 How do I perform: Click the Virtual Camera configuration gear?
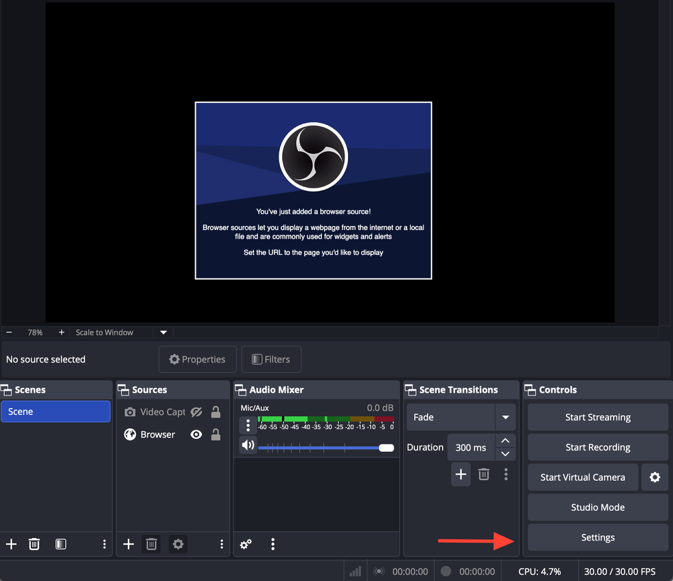(x=654, y=477)
